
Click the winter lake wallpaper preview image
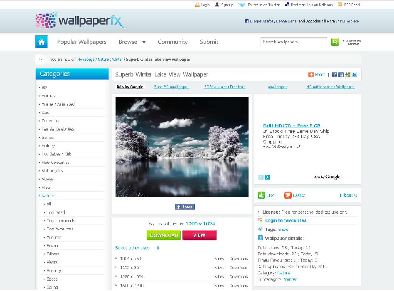(182, 147)
